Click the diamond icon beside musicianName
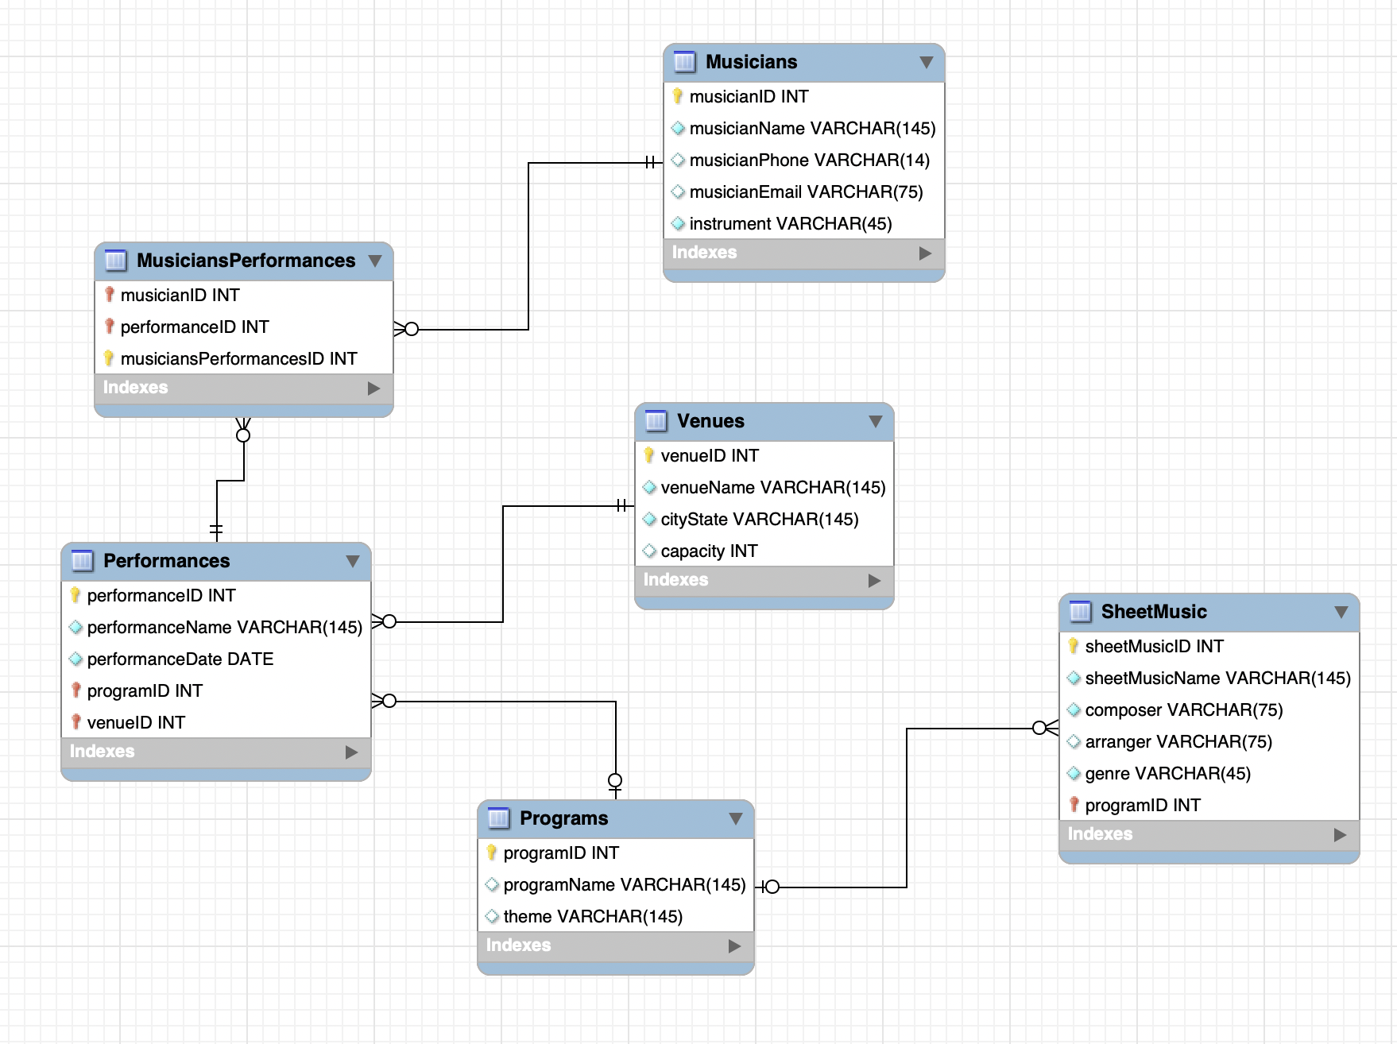 pyautogui.click(x=678, y=128)
